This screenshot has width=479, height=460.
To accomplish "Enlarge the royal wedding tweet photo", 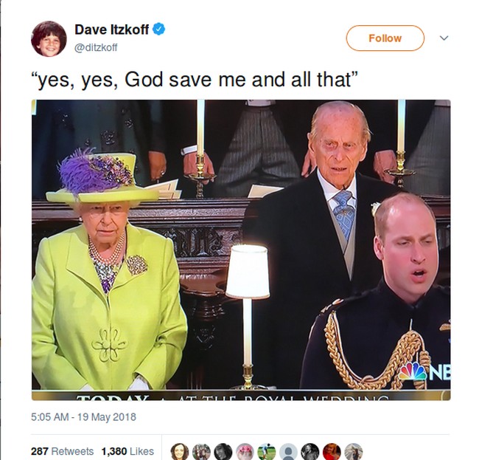I will 241,250.
